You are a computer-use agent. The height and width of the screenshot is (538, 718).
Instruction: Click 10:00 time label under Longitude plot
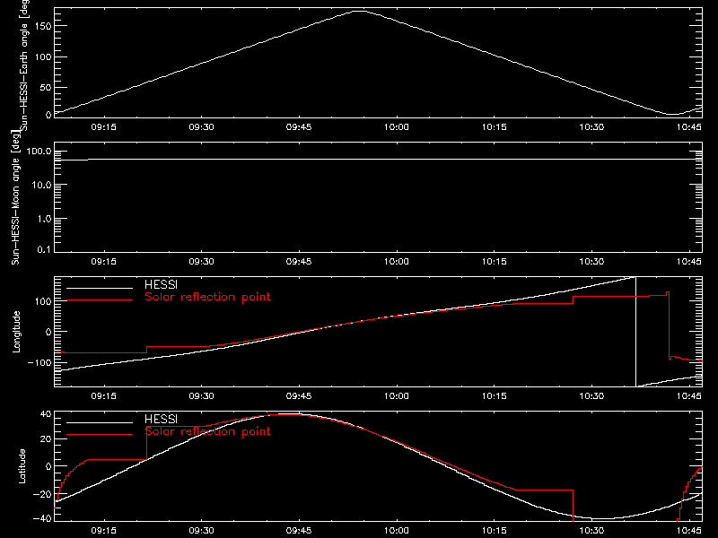click(396, 396)
